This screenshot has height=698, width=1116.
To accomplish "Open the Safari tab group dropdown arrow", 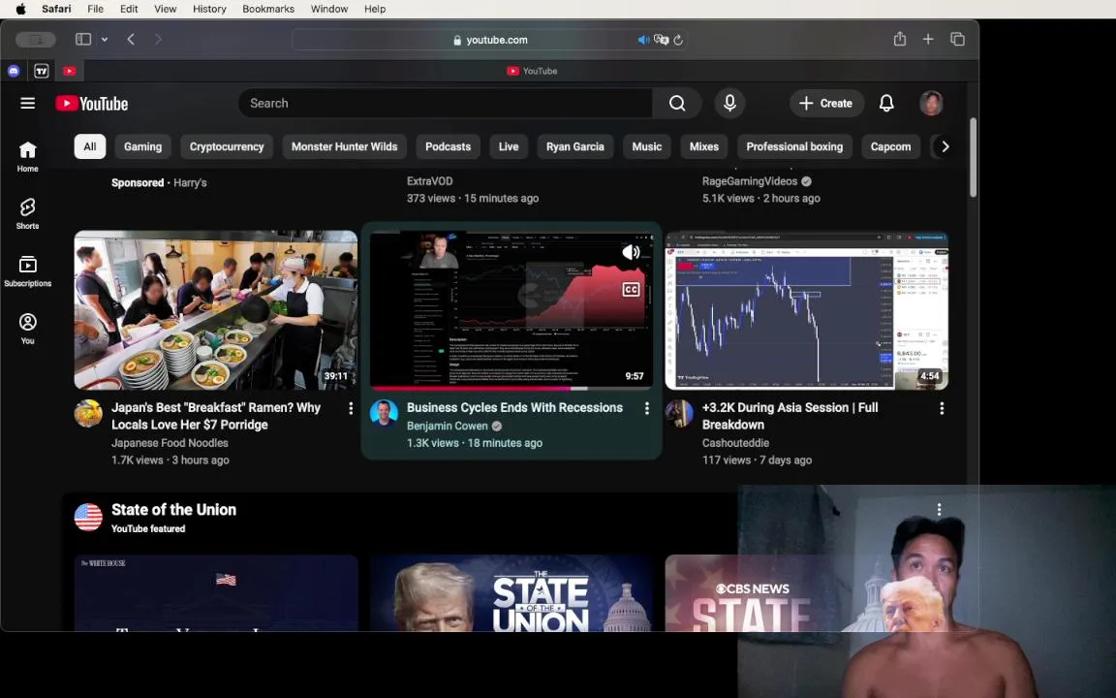I will [x=105, y=39].
